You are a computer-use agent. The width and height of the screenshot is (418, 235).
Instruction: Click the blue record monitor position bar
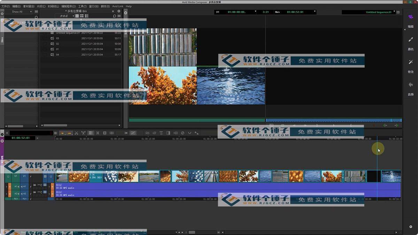334,120
